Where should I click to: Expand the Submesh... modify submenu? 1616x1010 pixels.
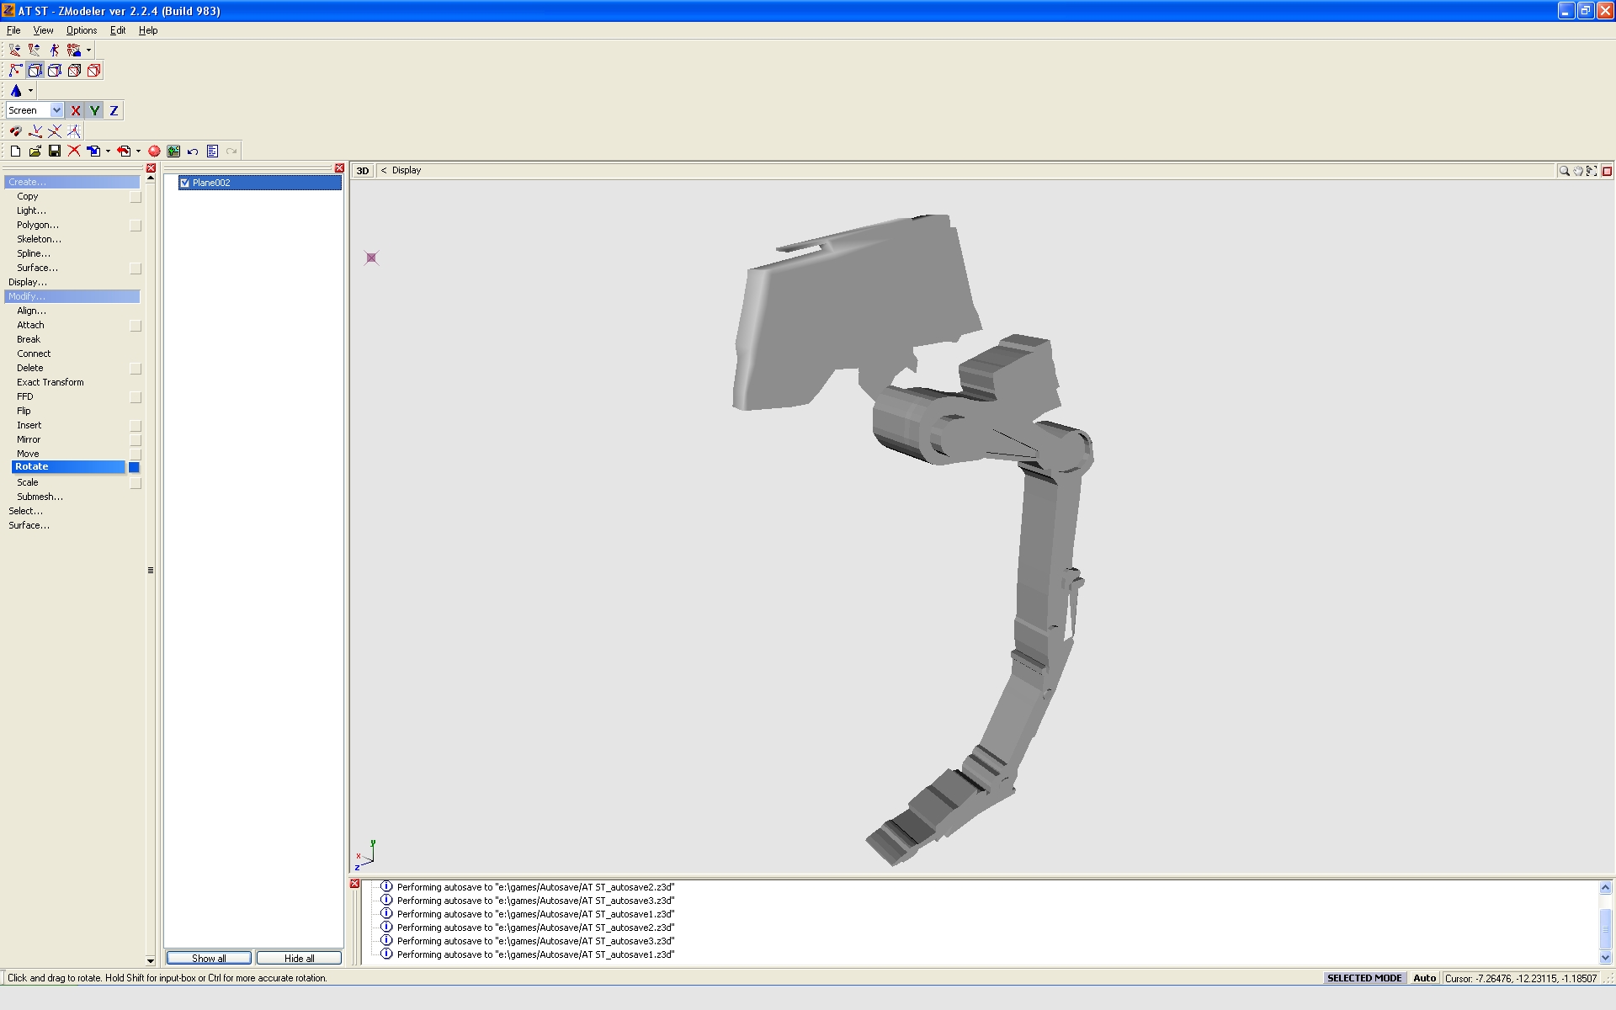40,497
